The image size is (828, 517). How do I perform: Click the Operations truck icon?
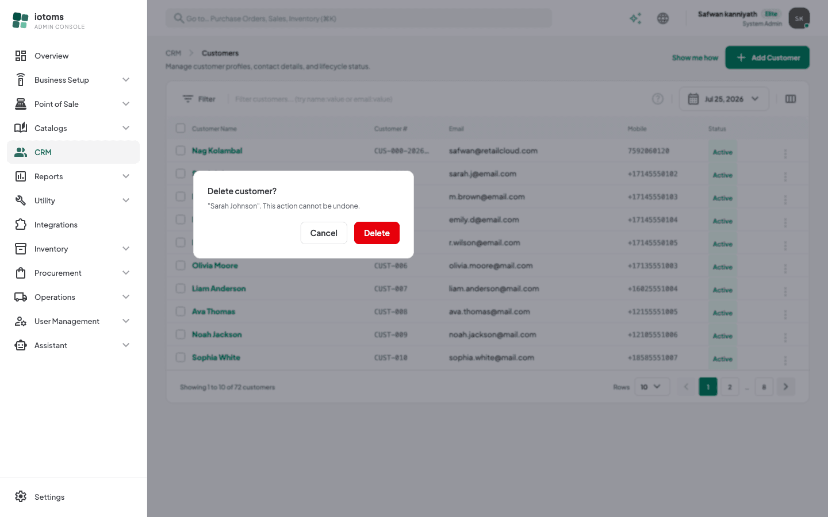tap(21, 297)
